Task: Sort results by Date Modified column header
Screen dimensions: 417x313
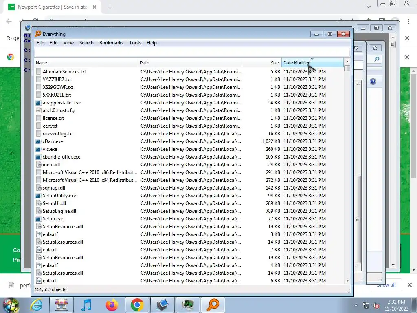Action: click(312, 63)
